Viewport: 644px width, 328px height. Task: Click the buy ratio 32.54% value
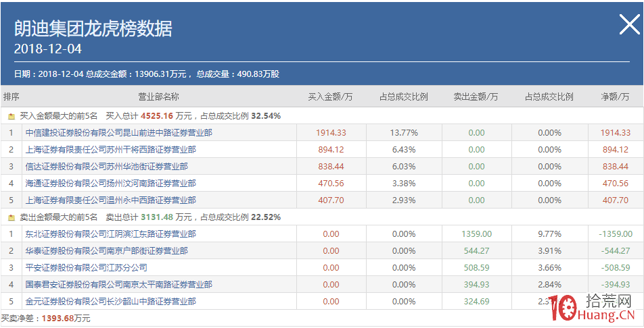click(266, 116)
